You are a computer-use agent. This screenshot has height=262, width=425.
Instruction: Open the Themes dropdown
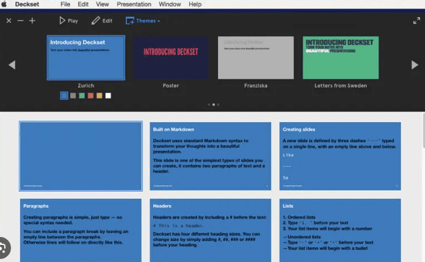click(x=143, y=21)
